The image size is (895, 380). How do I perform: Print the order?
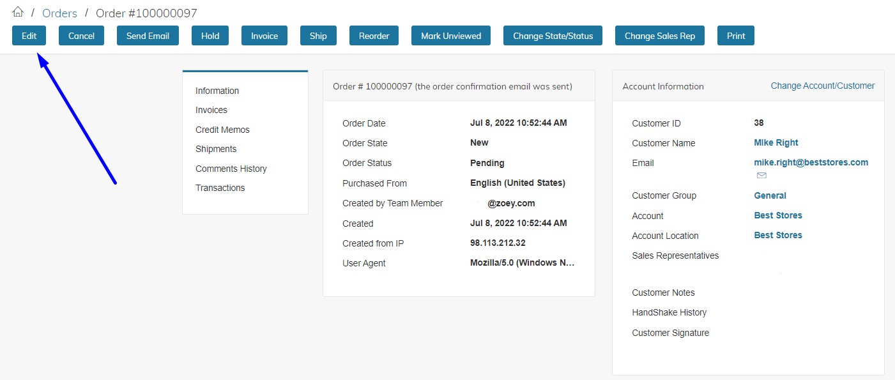(736, 36)
